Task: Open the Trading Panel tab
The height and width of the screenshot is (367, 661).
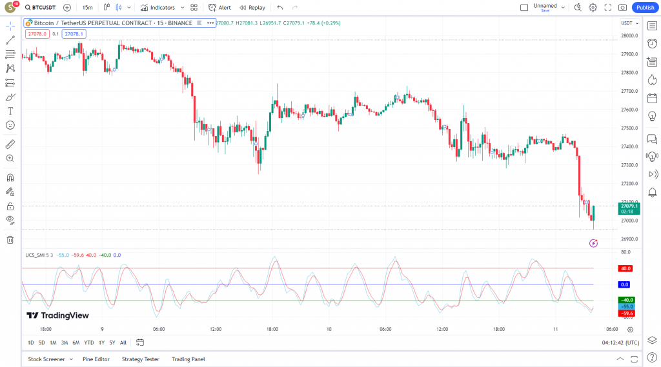Action: tap(188, 359)
